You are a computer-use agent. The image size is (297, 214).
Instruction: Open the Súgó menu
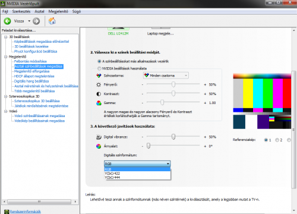tap(77, 11)
